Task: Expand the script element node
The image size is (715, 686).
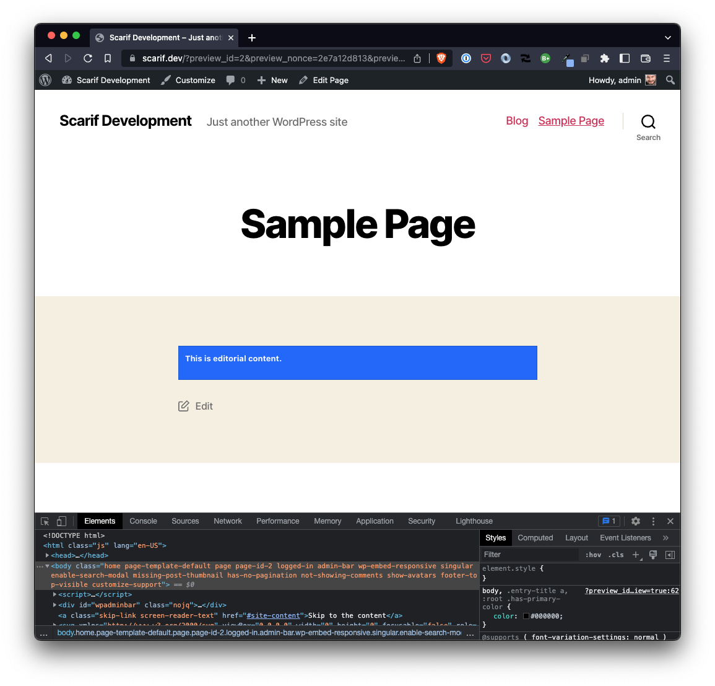Action: tap(54, 594)
